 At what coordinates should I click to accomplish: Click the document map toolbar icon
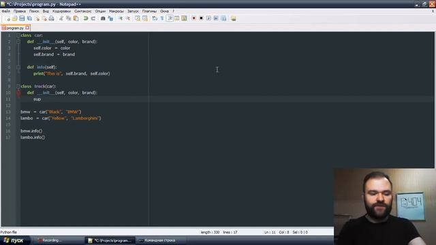(x=177, y=18)
